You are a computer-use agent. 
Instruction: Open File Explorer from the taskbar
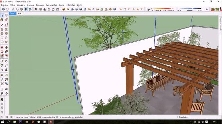coord(15,122)
